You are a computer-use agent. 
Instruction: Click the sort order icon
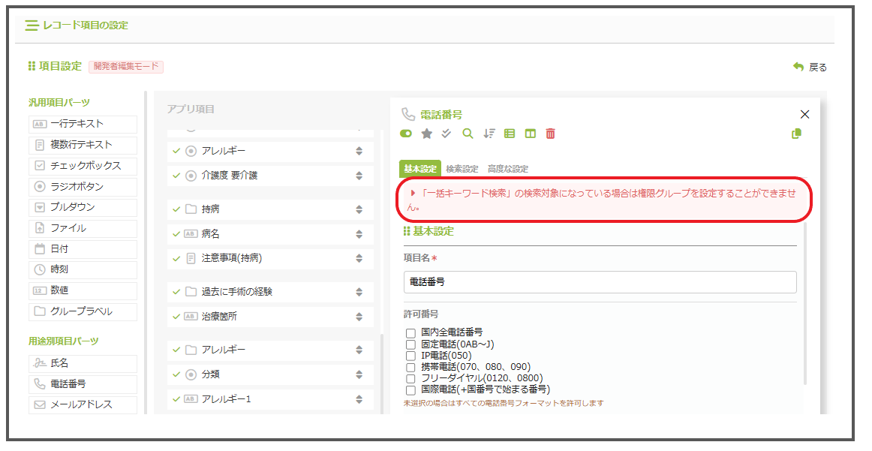tap(489, 134)
